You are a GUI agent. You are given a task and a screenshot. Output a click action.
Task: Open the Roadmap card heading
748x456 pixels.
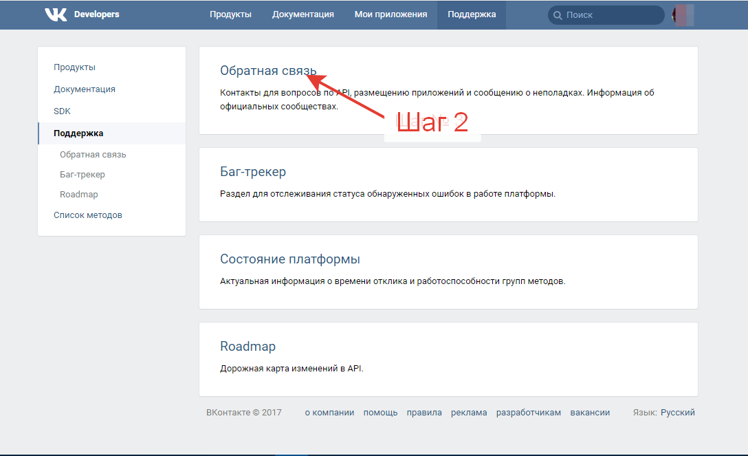[x=247, y=346]
